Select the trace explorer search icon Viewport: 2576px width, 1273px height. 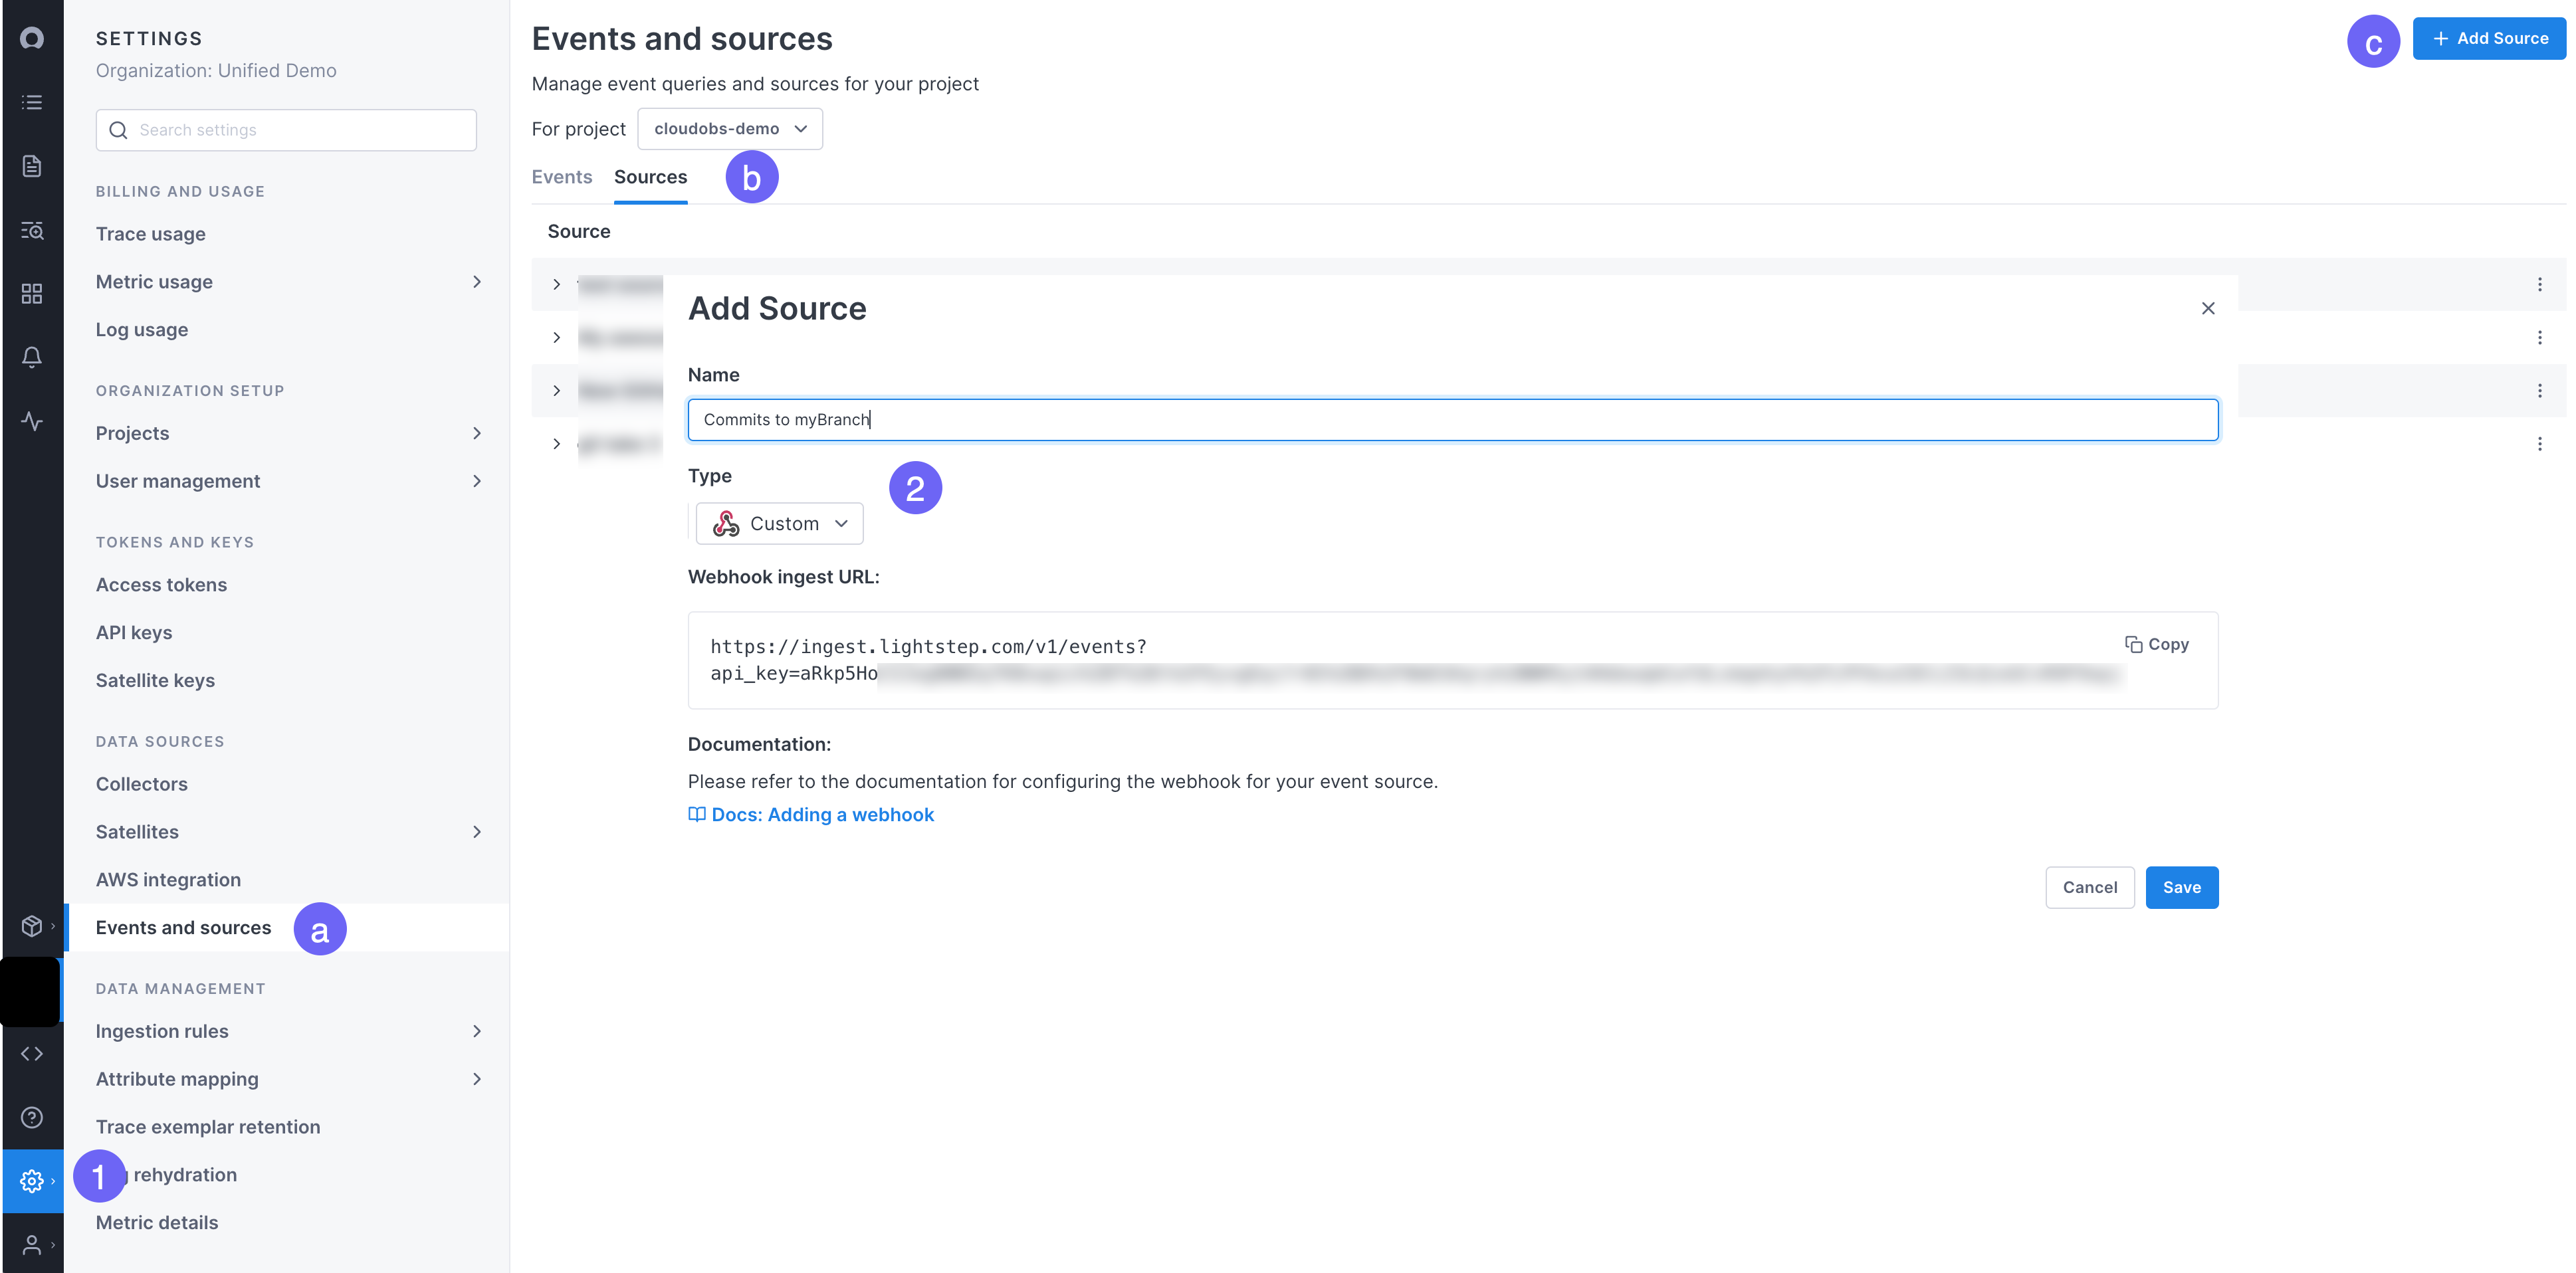point(31,231)
